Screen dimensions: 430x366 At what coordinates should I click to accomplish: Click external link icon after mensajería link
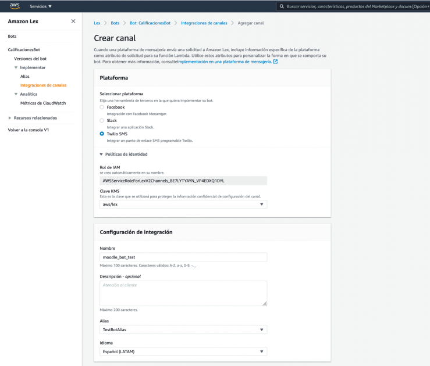pos(275,62)
